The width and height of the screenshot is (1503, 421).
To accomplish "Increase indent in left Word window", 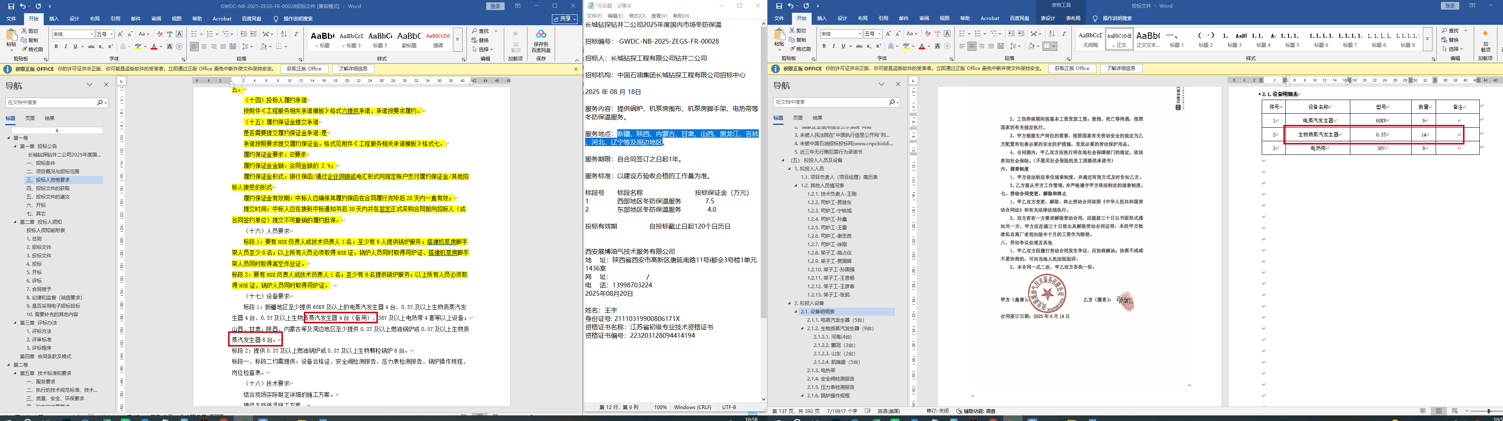I will [253, 34].
